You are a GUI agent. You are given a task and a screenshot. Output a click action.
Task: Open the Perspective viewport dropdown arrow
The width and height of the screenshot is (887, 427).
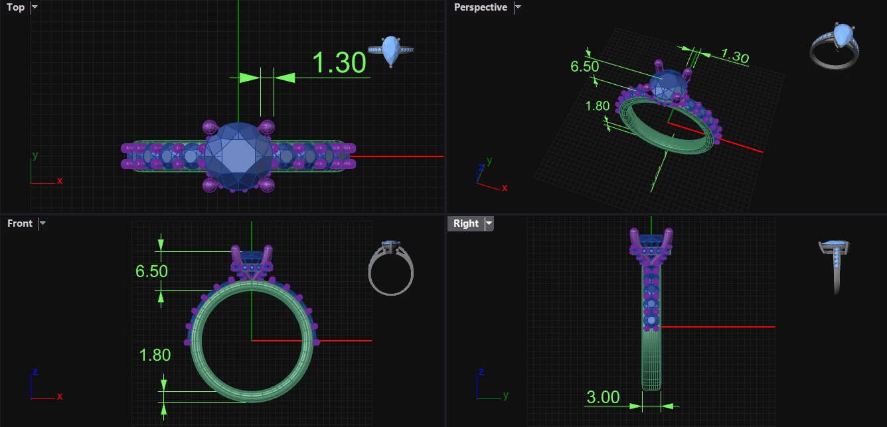[518, 7]
